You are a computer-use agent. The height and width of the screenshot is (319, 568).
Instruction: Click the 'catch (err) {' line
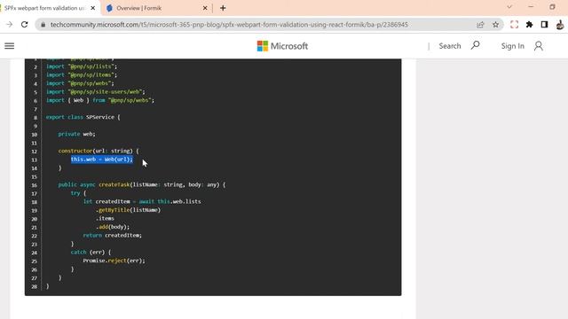(x=91, y=252)
